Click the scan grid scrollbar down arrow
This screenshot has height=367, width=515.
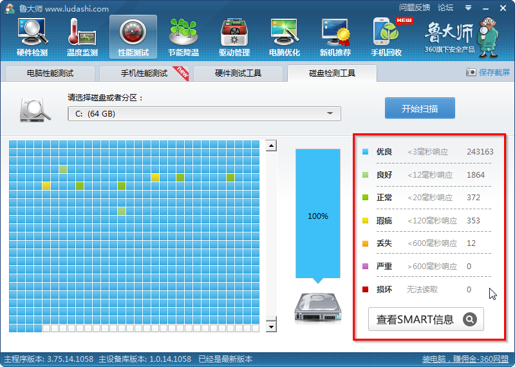click(271, 326)
